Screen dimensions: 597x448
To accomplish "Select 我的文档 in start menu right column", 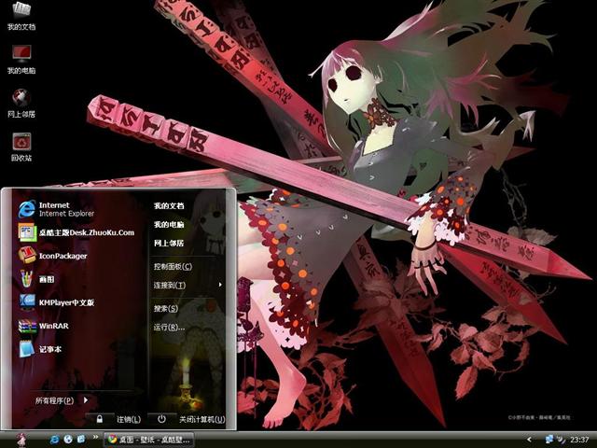I will 169,205.
